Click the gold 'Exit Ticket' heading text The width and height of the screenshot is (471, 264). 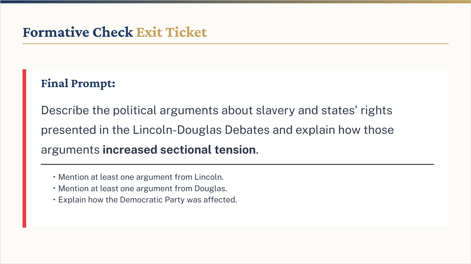coord(171,32)
